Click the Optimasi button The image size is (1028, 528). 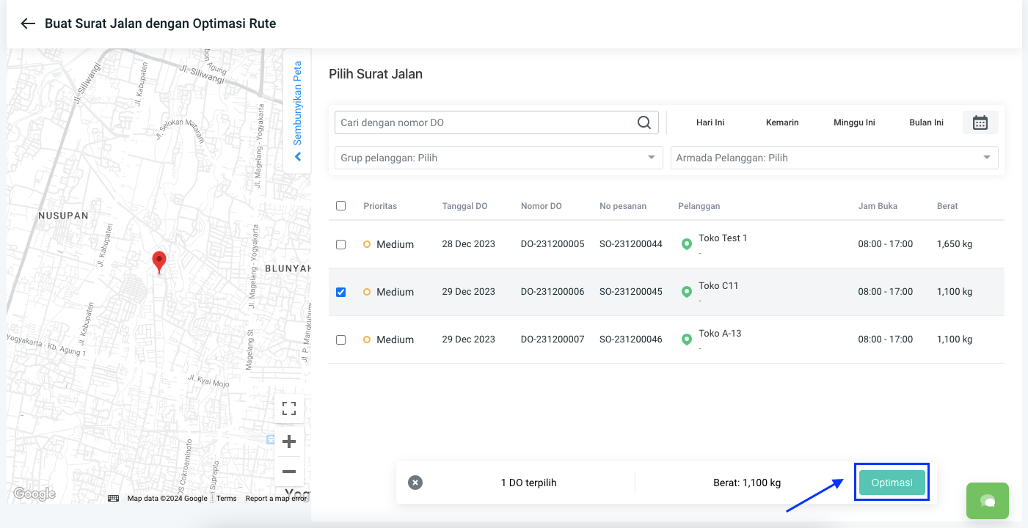892,483
